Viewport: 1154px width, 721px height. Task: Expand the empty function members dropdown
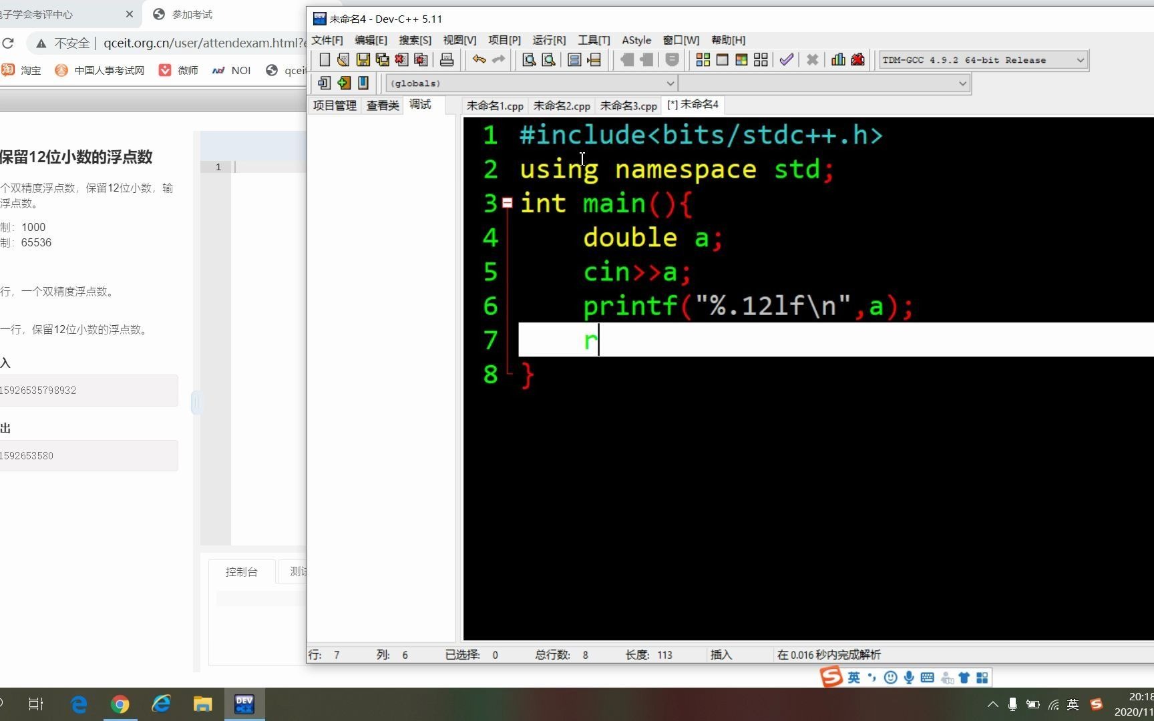point(824,83)
